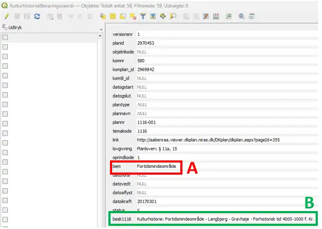Click the feature list scroll-up arrow

click(98, 35)
